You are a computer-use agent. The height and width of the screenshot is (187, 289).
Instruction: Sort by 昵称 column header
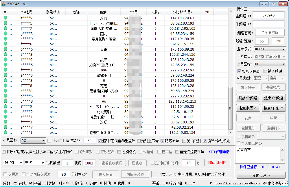point(104,12)
